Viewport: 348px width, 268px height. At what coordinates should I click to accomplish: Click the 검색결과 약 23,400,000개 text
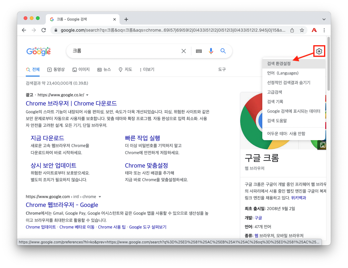point(57,83)
